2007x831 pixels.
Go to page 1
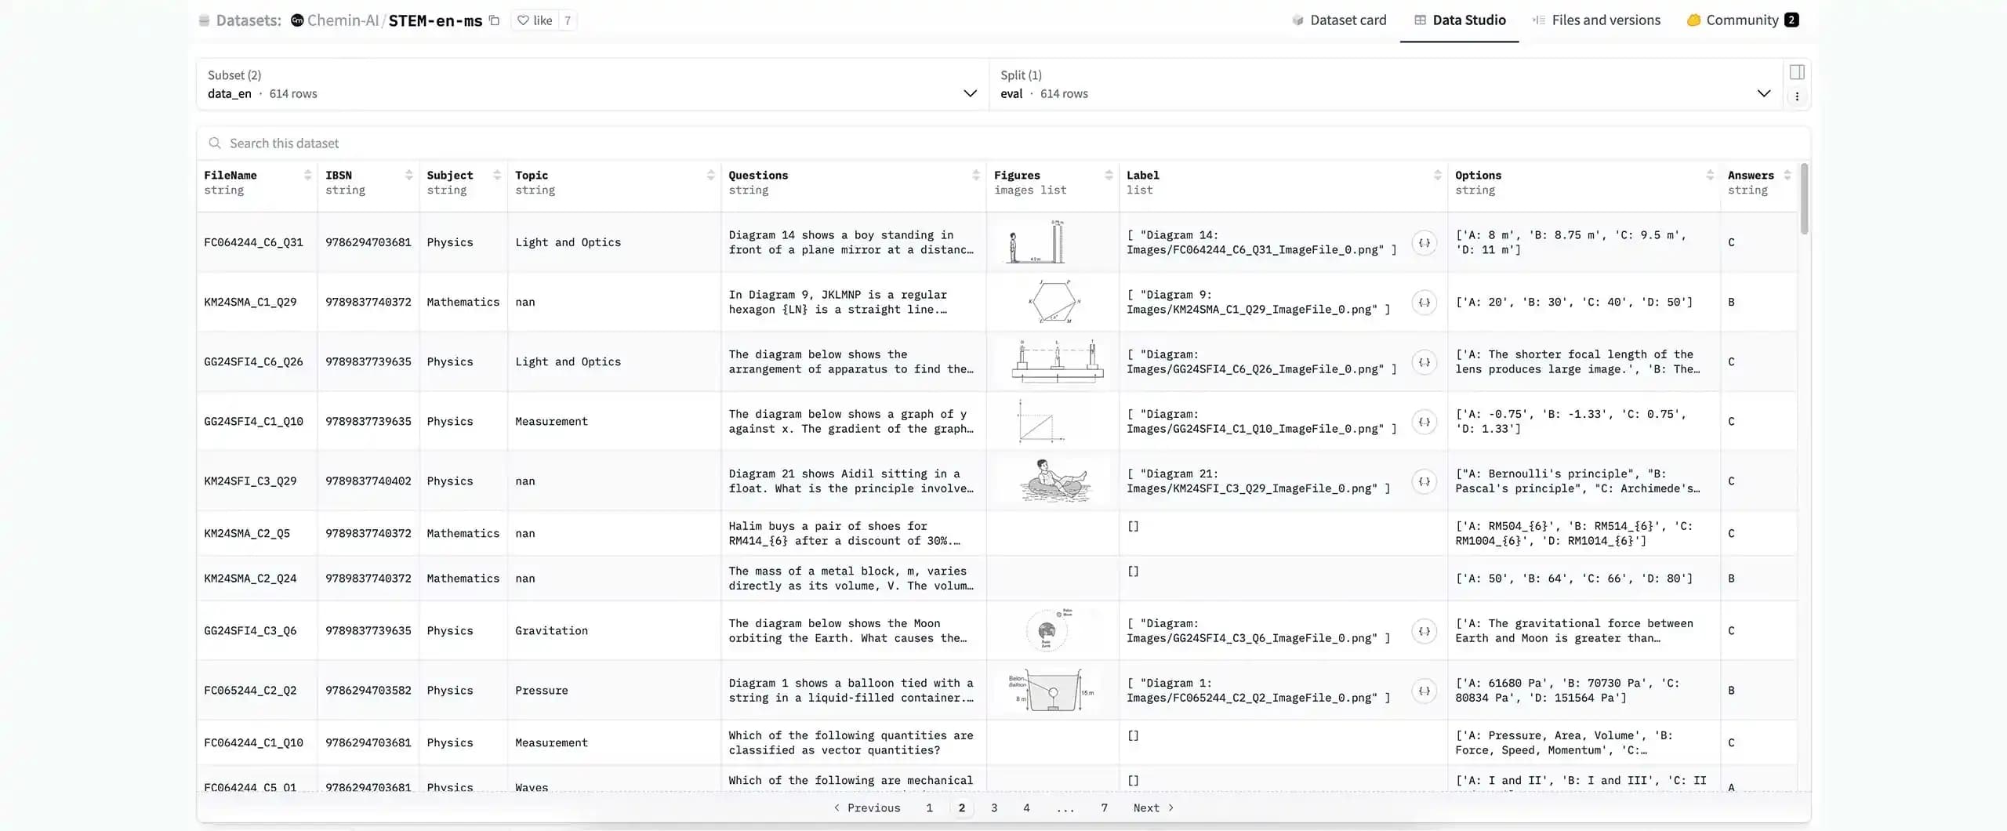click(929, 808)
